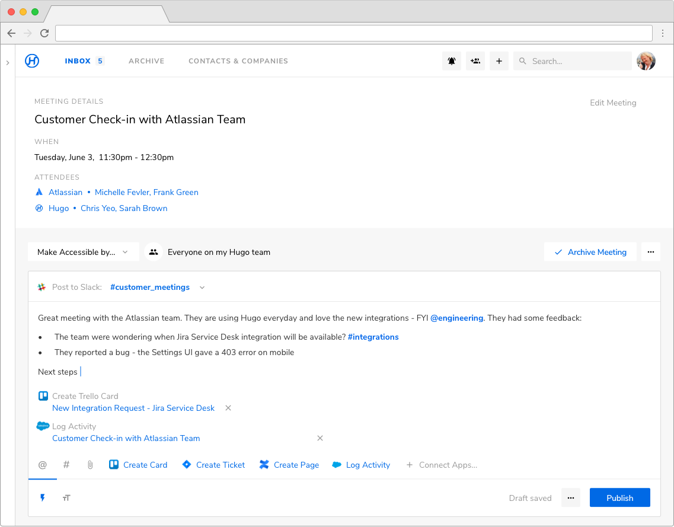Click the Atlassian logo icon in attendees
Screen dimensions: 674x527
(39, 192)
